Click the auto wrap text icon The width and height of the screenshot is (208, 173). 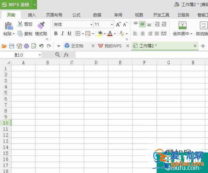pos(204,25)
